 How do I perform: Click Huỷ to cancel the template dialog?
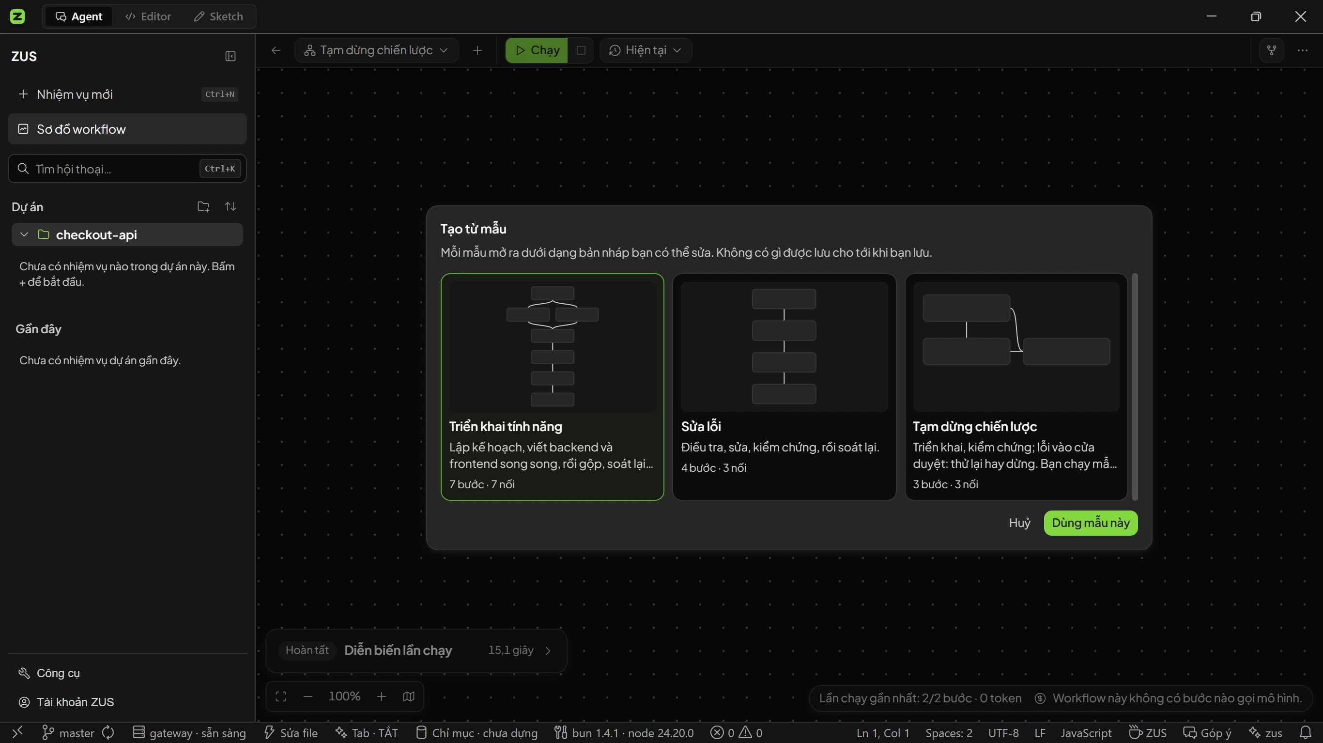(1019, 523)
